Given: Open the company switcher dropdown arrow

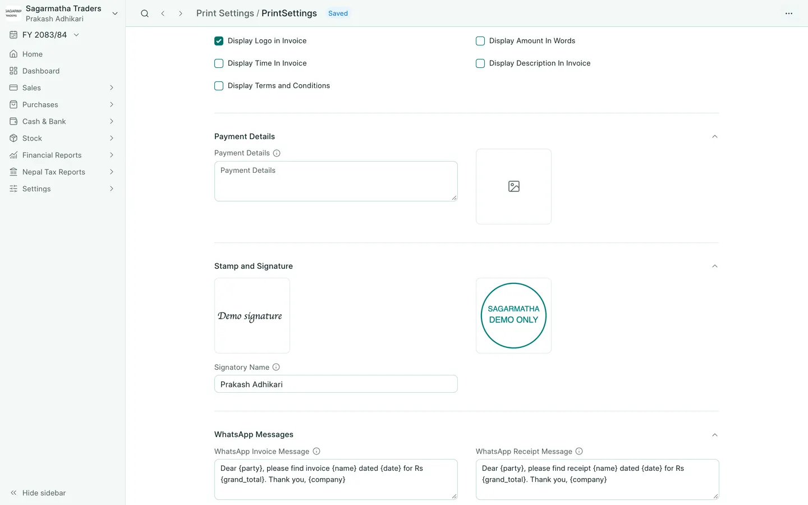Looking at the screenshot, I should point(115,13).
